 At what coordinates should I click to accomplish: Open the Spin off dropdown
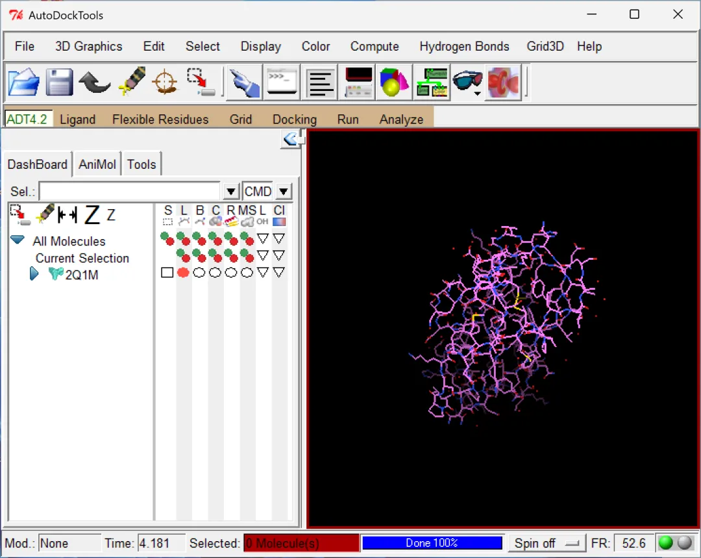547,543
